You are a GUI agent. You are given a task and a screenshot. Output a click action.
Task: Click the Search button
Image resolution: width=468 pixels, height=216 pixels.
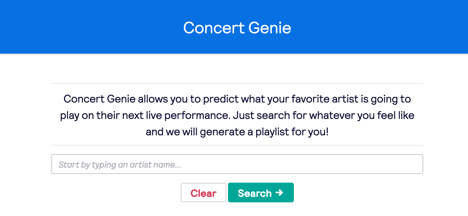261,193
